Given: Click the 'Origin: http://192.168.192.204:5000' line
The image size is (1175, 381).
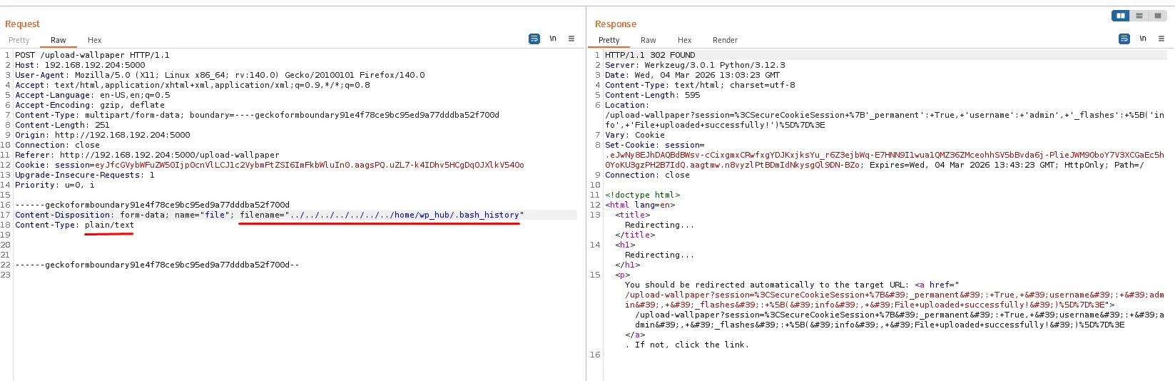Looking at the screenshot, I should 103,135.
